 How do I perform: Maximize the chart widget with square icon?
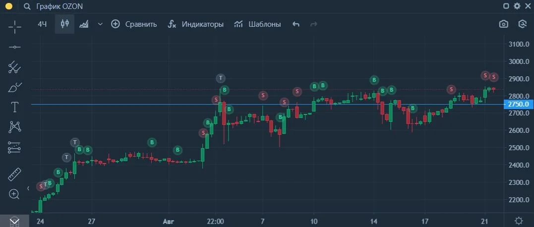point(506,6)
